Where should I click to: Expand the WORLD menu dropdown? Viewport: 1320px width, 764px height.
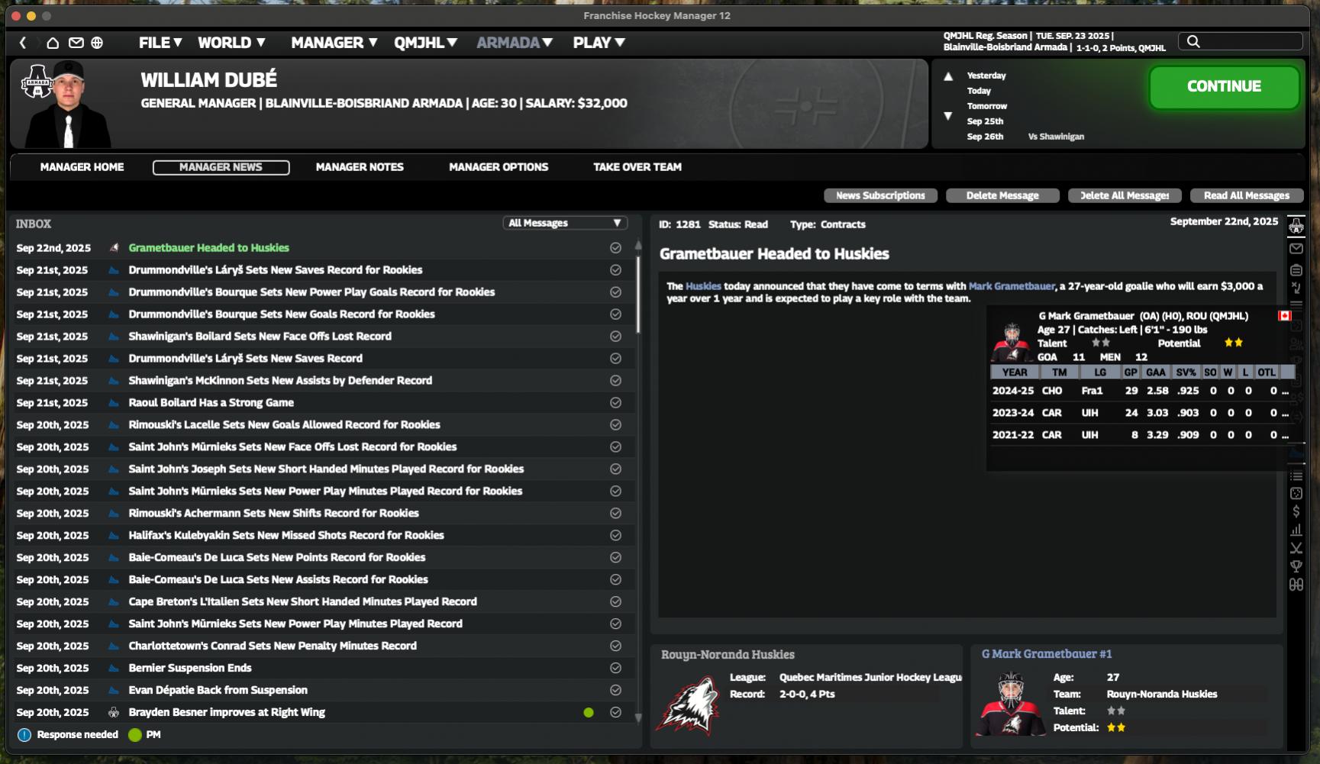[231, 43]
